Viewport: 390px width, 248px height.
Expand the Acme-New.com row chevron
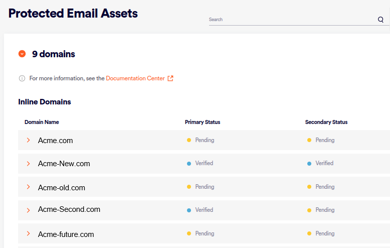coord(29,164)
